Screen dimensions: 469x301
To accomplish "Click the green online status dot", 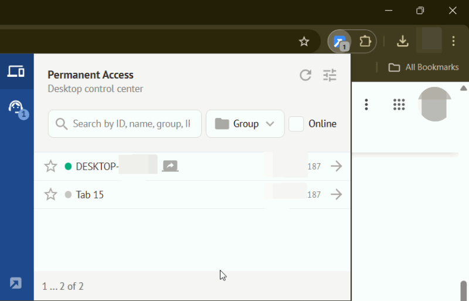I will (x=68, y=166).
